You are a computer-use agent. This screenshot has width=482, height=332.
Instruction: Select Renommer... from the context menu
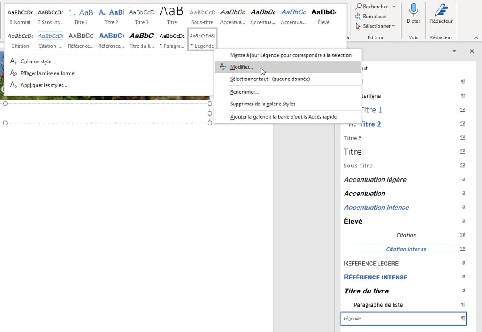(244, 92)
